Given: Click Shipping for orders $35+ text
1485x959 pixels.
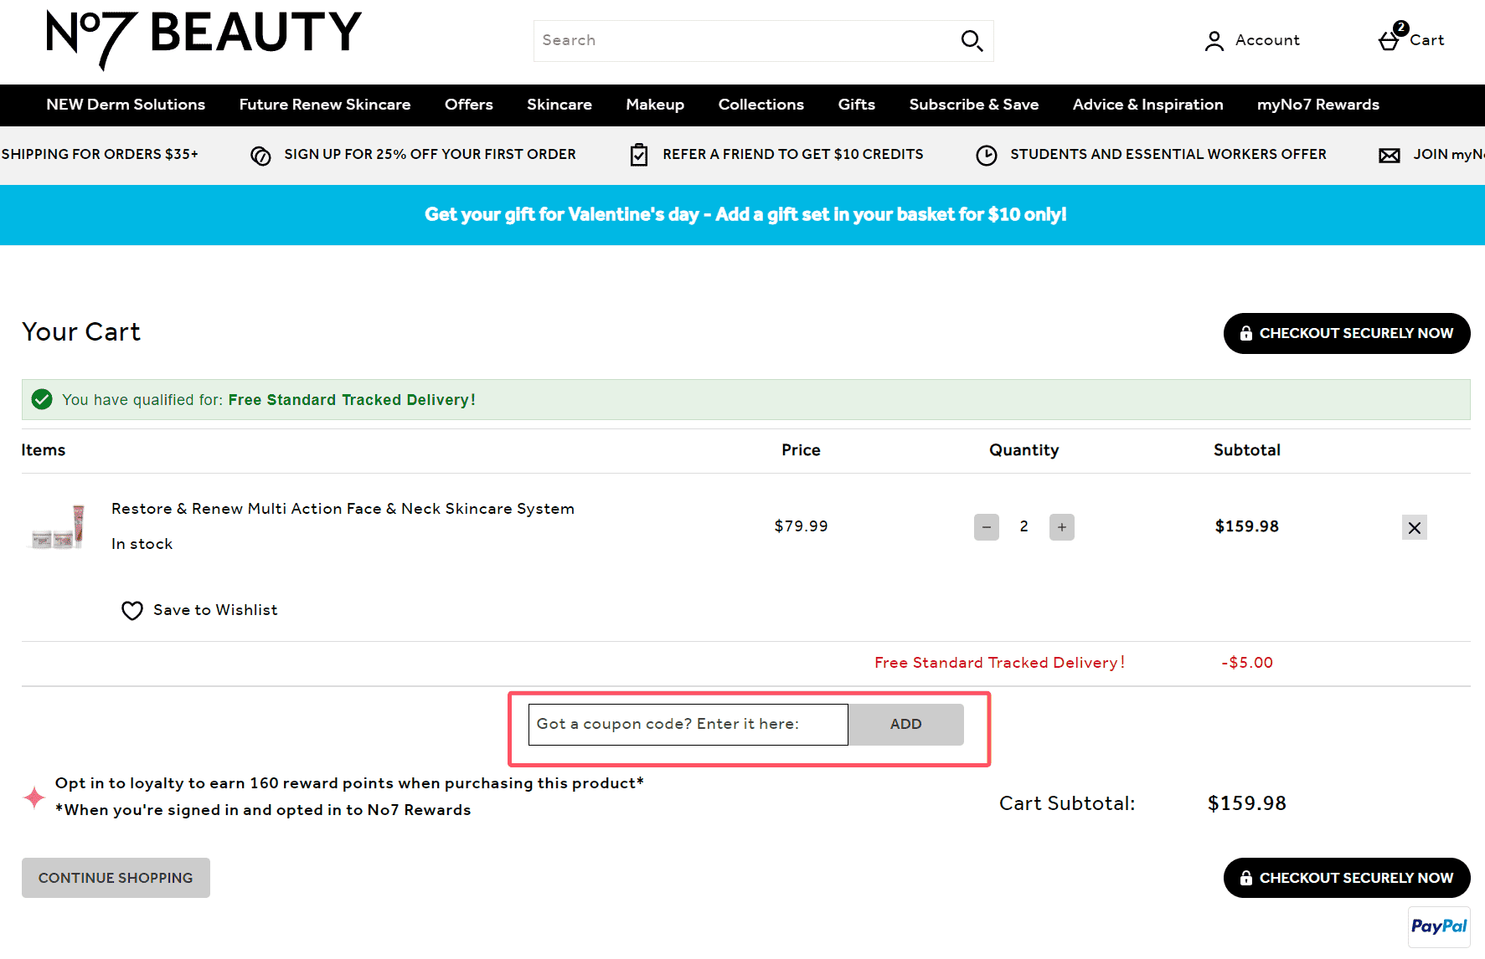Looking at the screenshot, I should click(x=100, y=155).
